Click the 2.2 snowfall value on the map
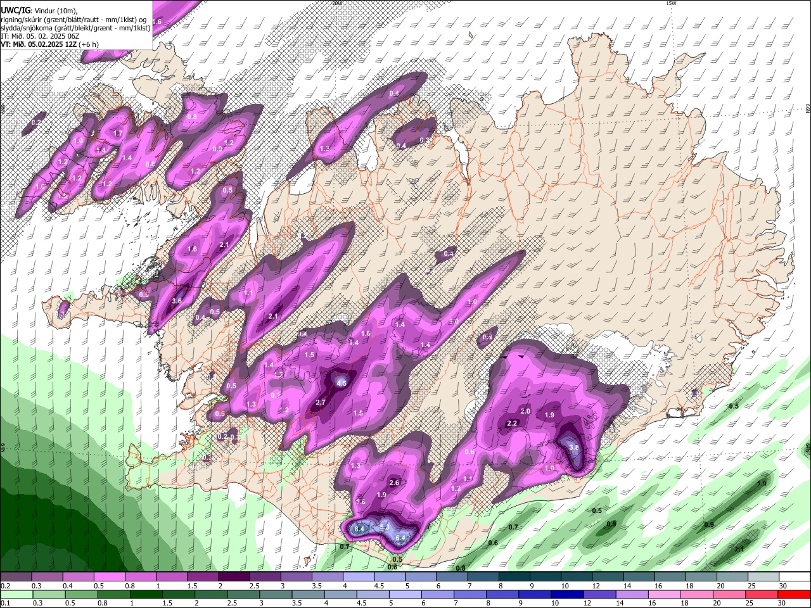The width and height of the screenshot is (811, 608). [513, 423]
